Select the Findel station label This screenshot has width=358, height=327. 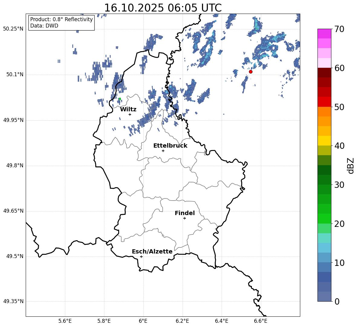pyautogui.click(x=185, y=213)
